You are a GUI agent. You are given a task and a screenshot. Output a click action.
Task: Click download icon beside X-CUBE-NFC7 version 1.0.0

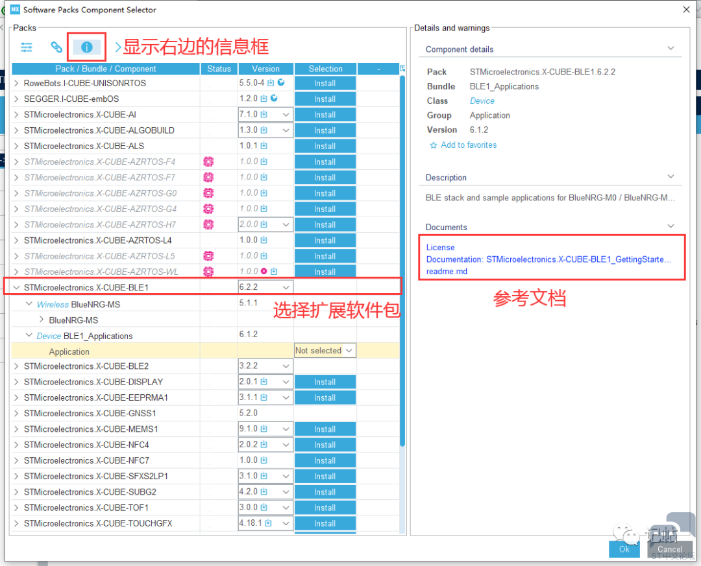pos(264,460)
